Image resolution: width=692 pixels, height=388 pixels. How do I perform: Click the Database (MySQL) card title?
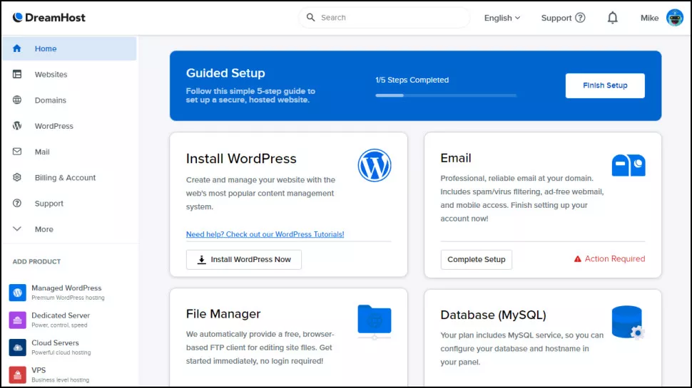click(493, 315)
